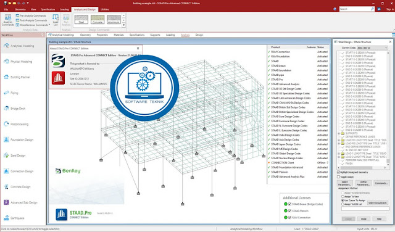
Task: Select the Concrete design command tile
Action: [x=98, y=19]
